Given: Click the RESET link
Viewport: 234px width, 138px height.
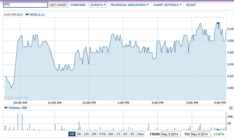Looking at the screenshot, I should click(x=191, y=5).
